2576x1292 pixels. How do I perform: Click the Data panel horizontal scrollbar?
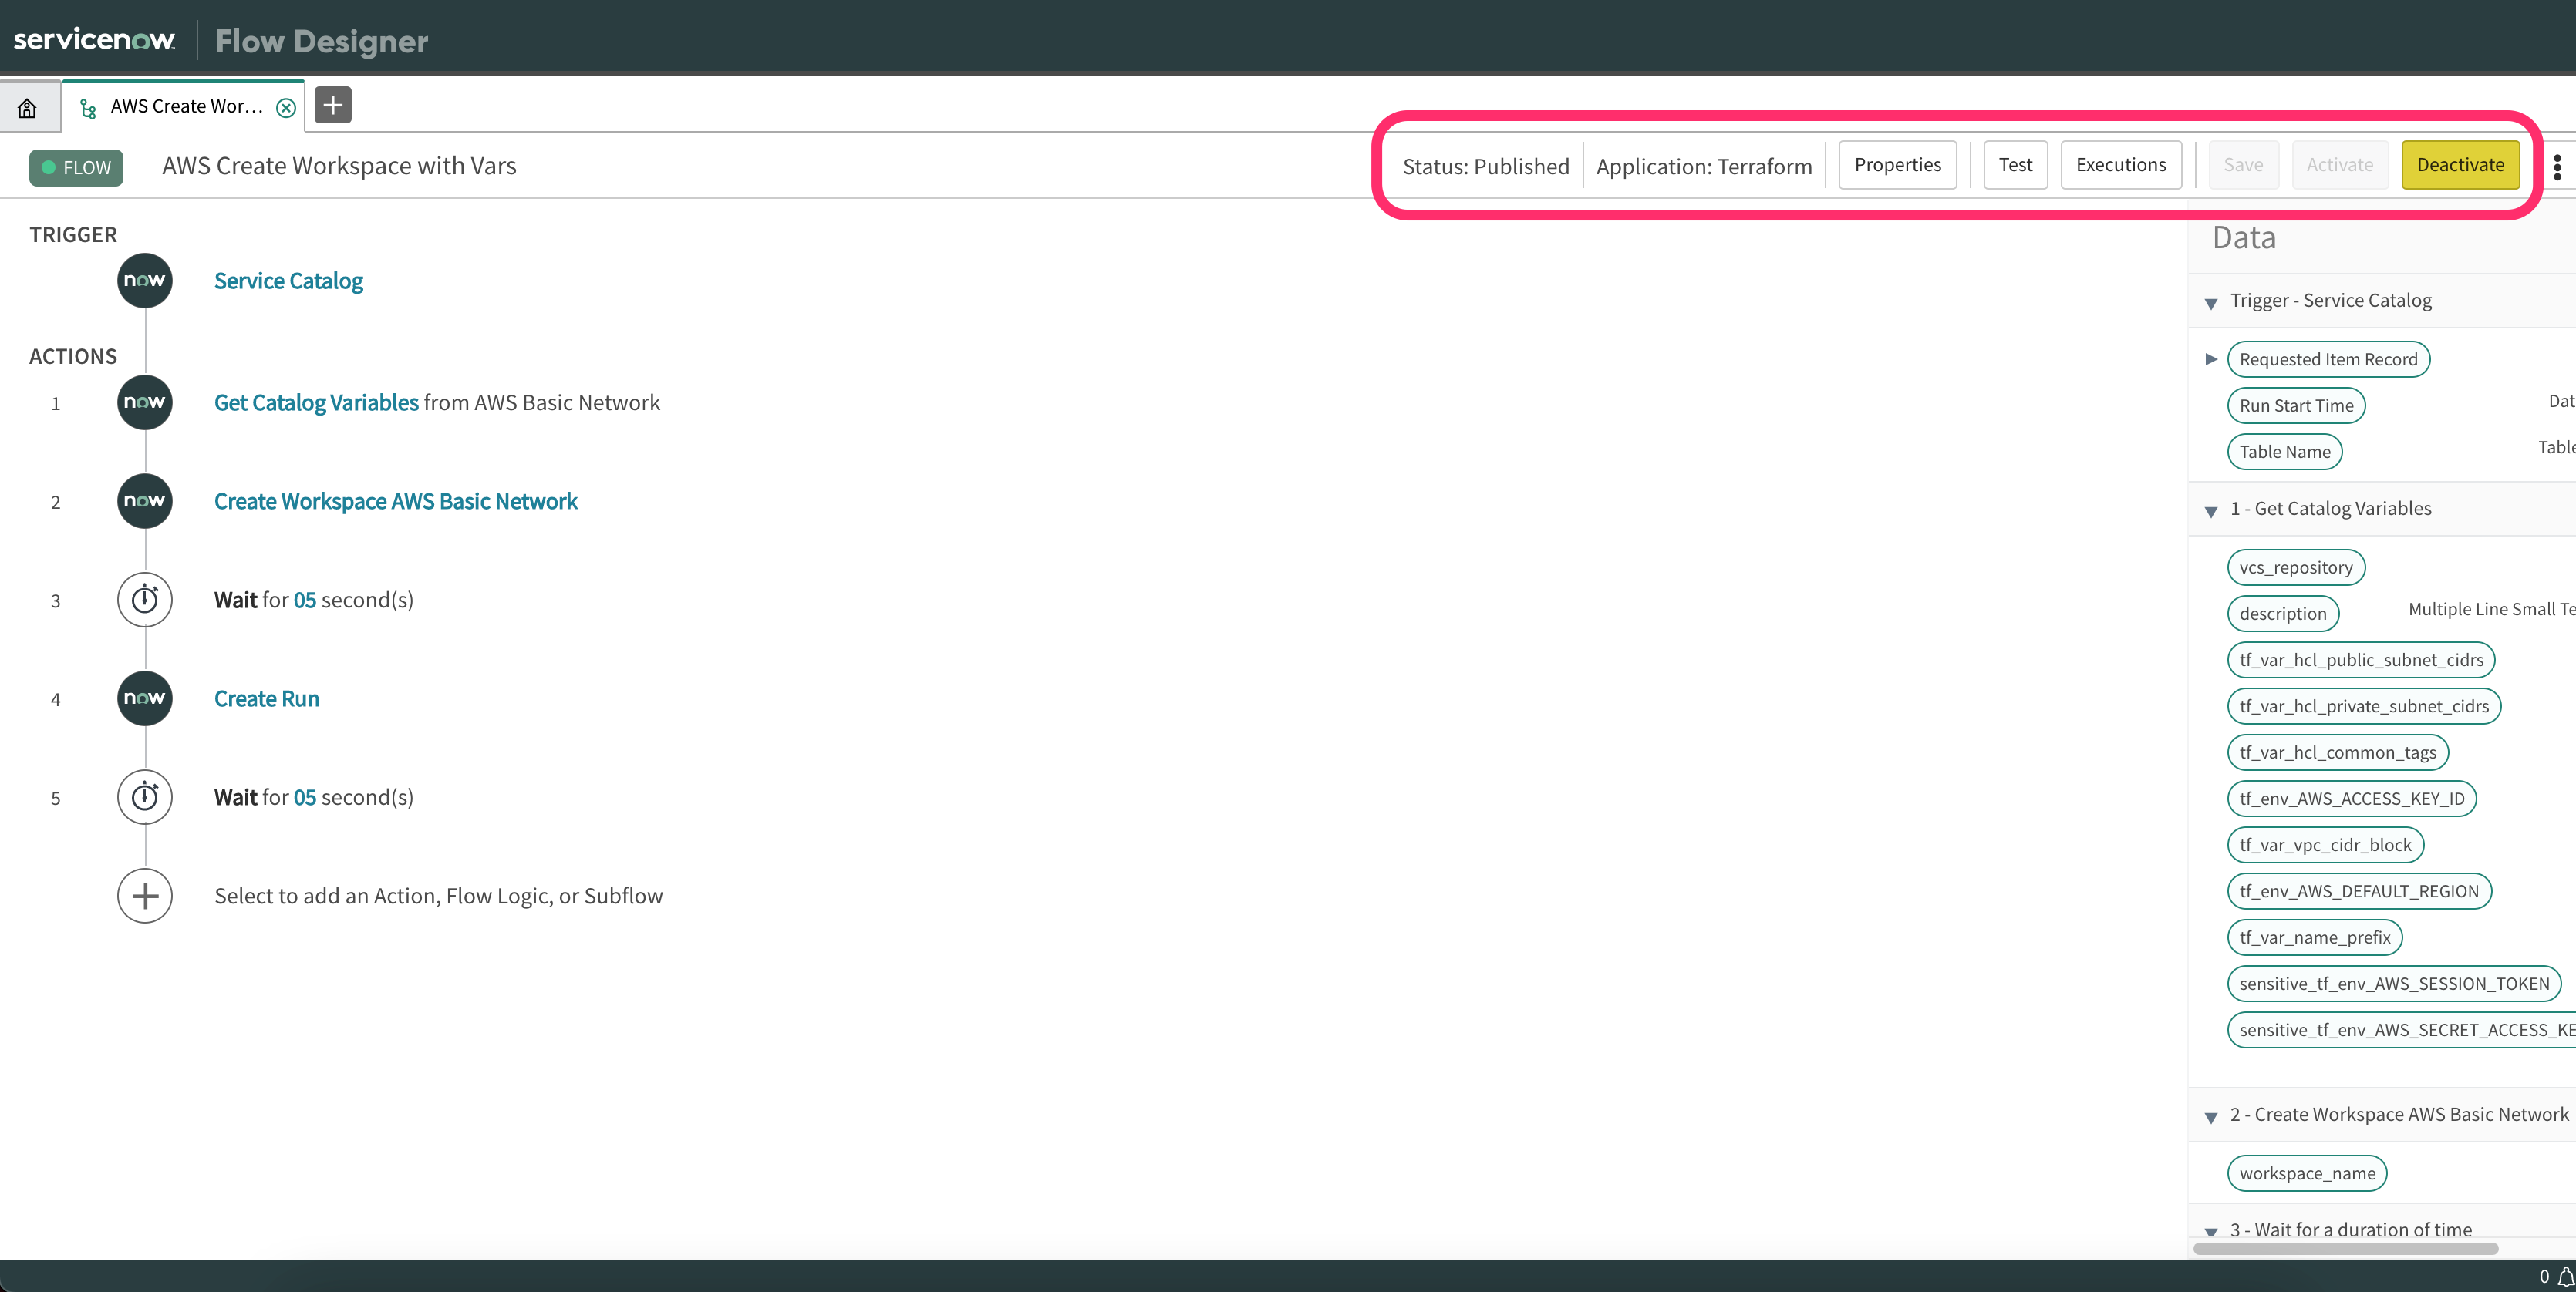click(x=2345, y=1248)
